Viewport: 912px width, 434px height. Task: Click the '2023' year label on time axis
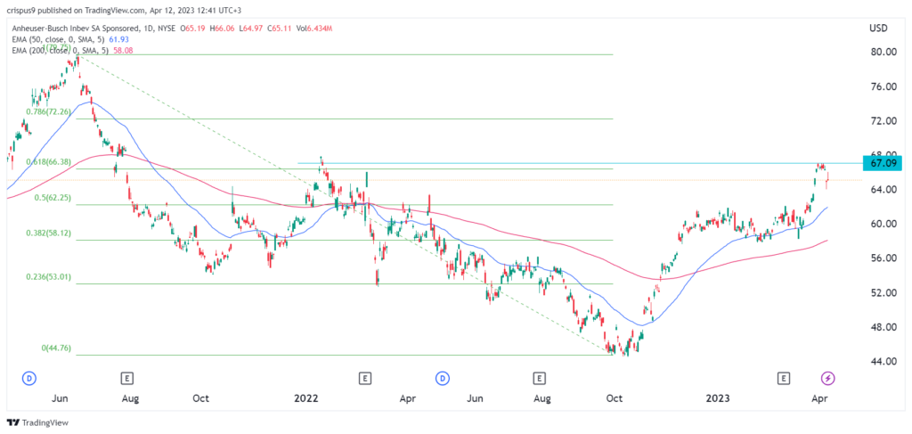(x=717, y=399)
